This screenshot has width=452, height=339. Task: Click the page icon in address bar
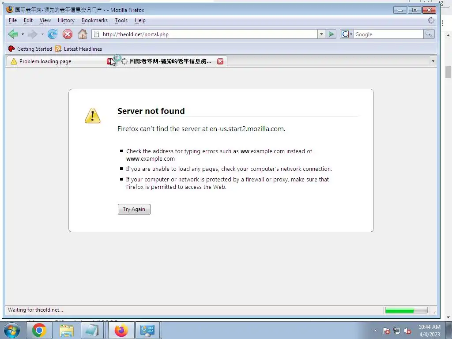97,34
